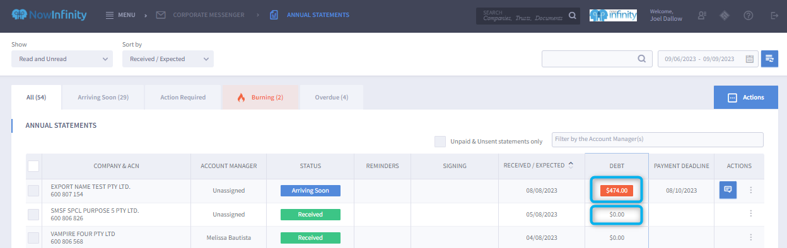Click the Infinity company logo thumbnail
Screen dimensions: 787x248
coord(613,15)
